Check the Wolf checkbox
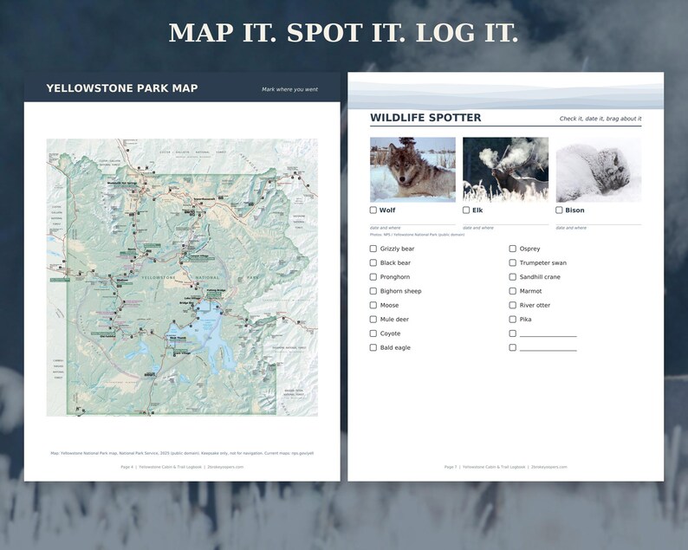The width and height of the screenshot is (688, 550). 373,210
